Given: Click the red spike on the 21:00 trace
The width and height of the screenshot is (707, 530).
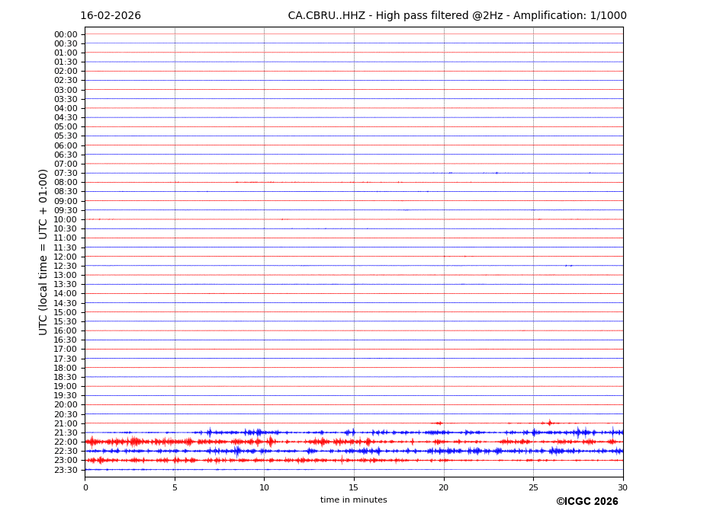Looking at the screenshot, I should coord(549,423).
